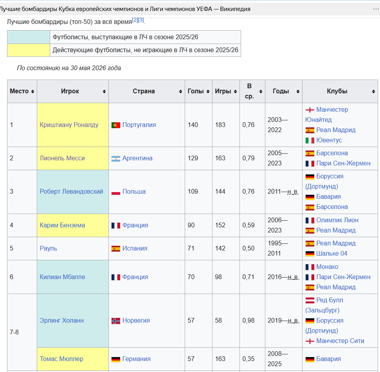The height and width of the screenshot is (372, 380).
Task: Follow the Норвегия country link
Action: tap(136, 320)
